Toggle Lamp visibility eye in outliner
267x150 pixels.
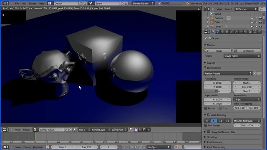(252, 26)
